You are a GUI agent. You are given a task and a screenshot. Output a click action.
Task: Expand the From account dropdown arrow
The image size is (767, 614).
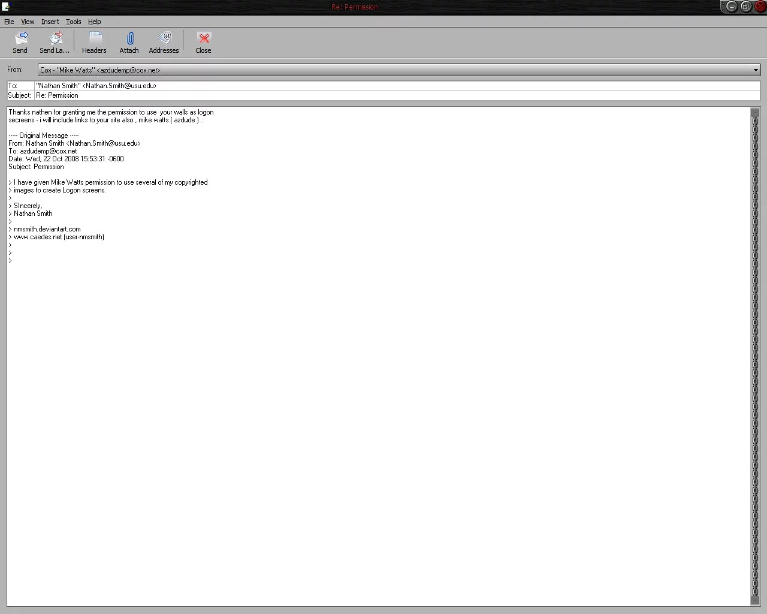[755, 70]
